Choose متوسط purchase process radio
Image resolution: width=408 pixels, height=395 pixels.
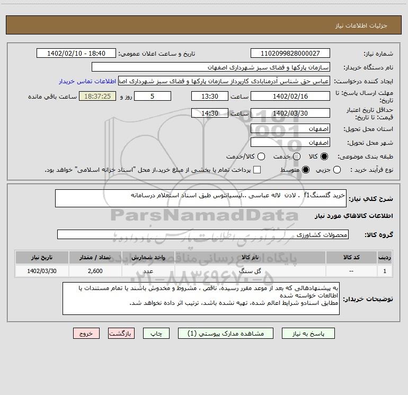[306, 170]
